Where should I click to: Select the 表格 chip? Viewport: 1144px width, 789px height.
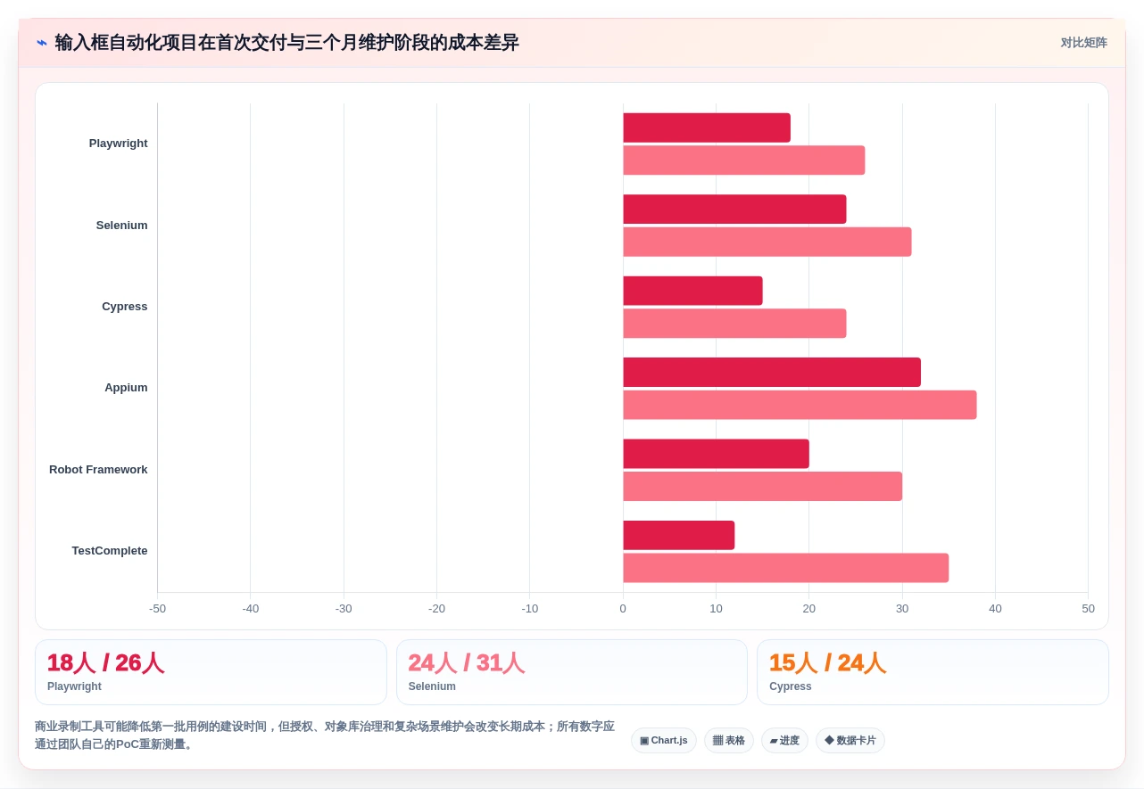coord(729,740)
